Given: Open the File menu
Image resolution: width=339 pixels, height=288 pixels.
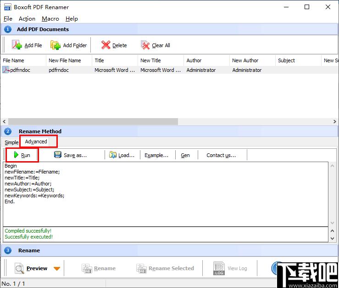Looking at the screenshot, I should click(8, 19).
